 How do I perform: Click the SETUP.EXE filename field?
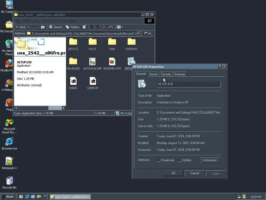coord(189,84)
